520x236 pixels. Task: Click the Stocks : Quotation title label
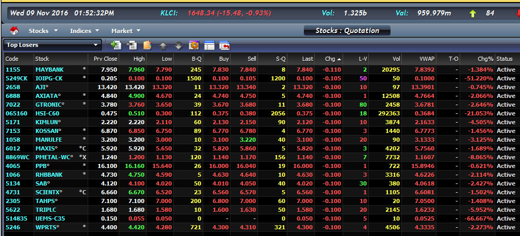pyautogui.click(x=347, y=31)
